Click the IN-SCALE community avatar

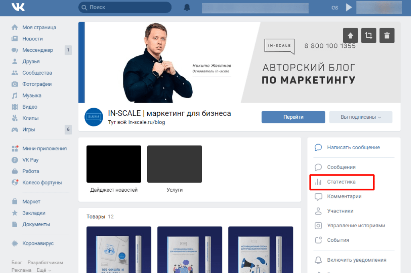[x=94, y=117]
